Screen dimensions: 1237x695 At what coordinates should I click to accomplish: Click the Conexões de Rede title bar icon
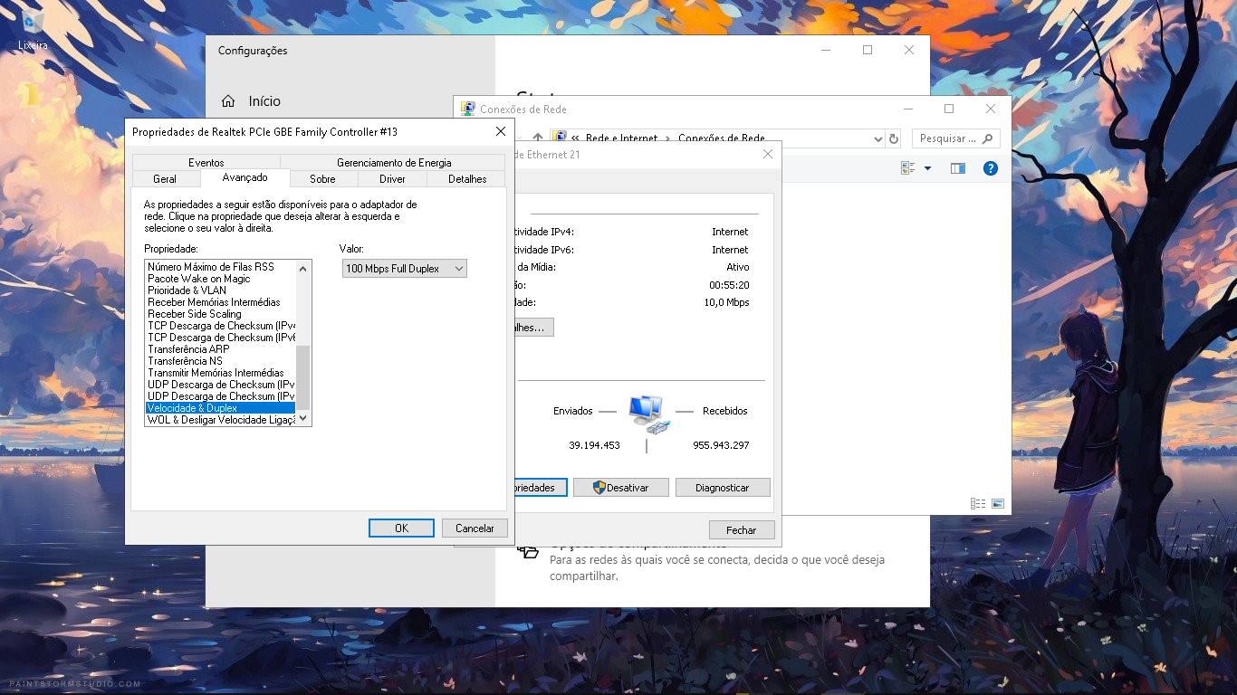(x=468, y=109)
